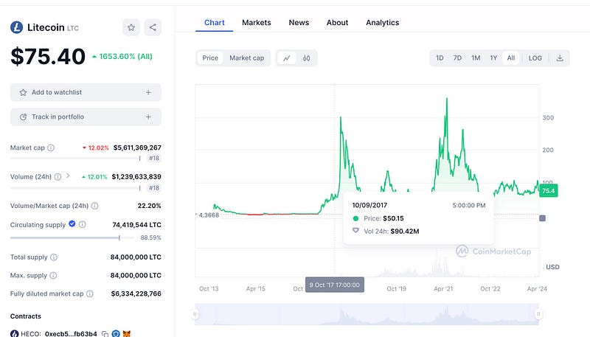Open the Analytics tab
Viewport: 590px width, 337px height.
click(382, 23)
